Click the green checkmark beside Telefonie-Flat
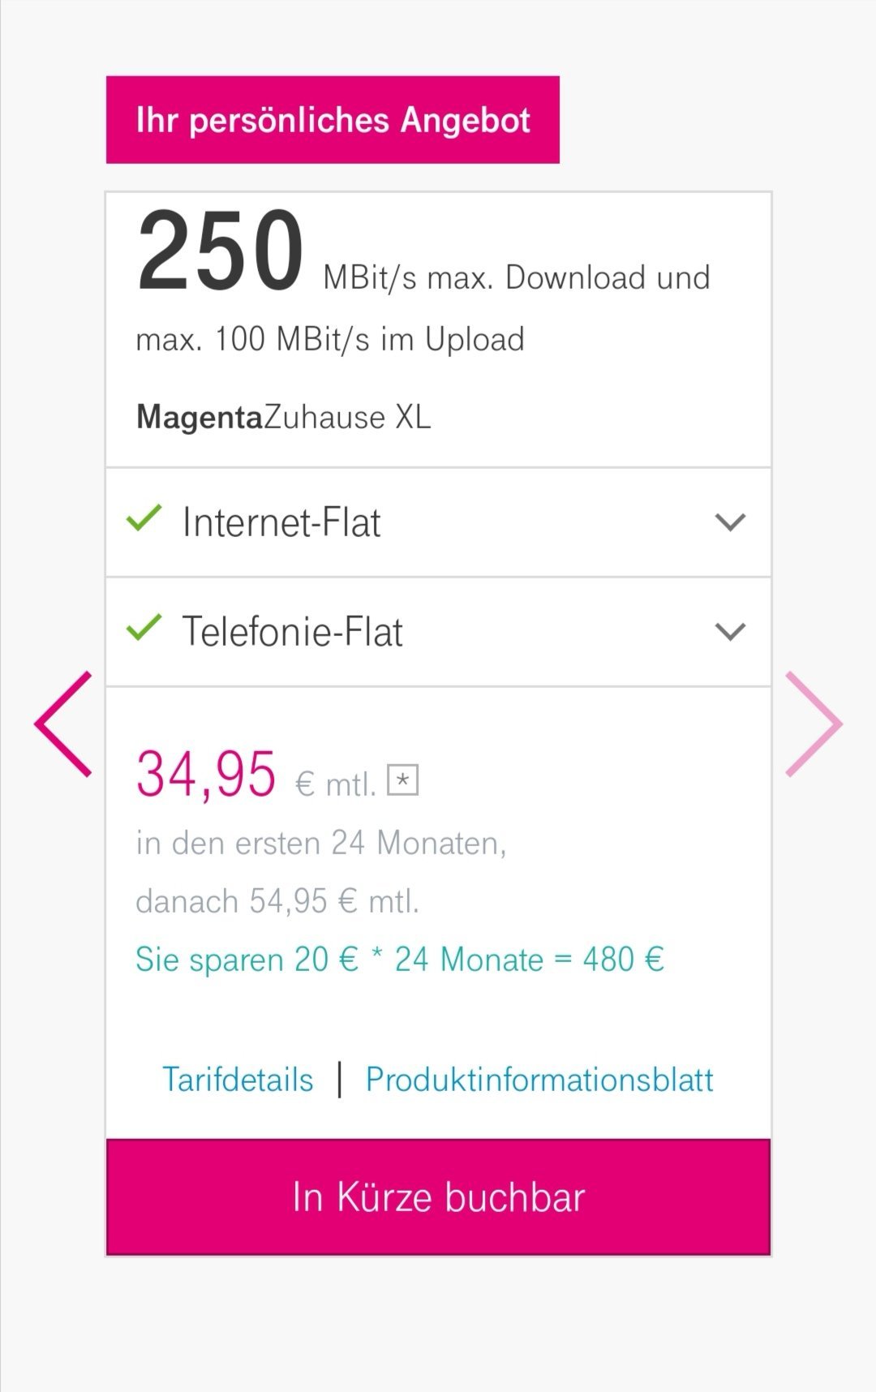 [144, 629]
